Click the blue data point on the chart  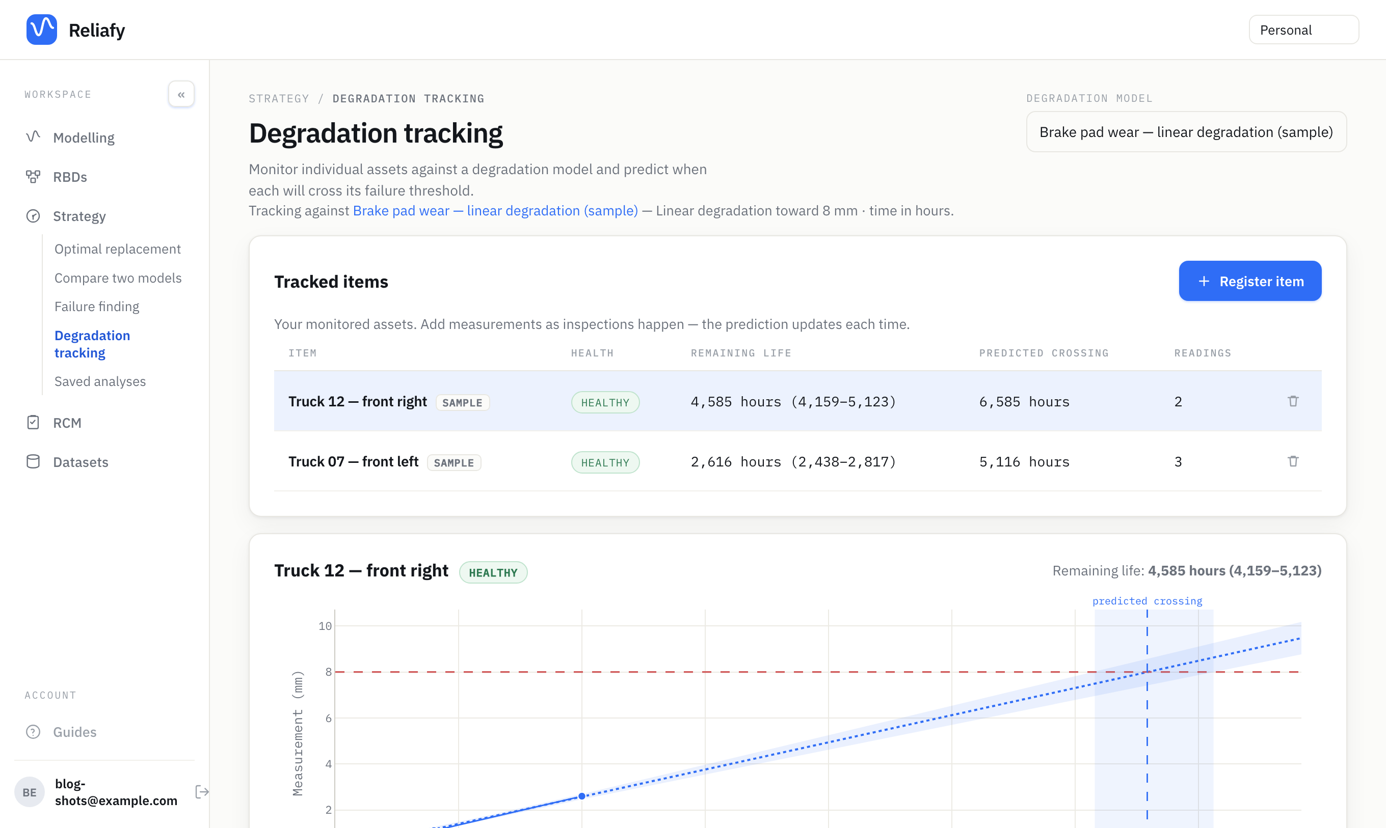click(581, 795)
